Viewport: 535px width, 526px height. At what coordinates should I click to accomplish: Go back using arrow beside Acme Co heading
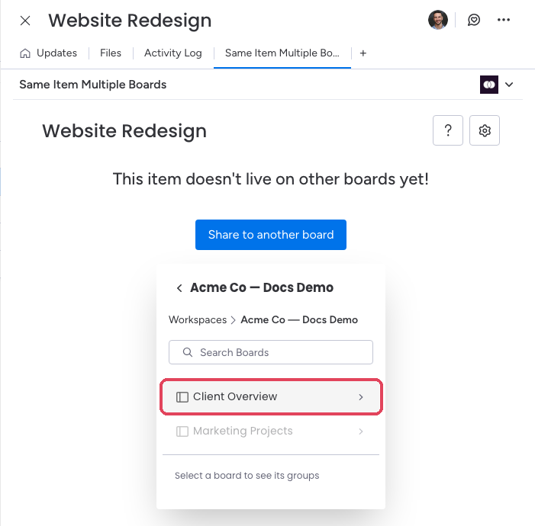tap(179, 288)
